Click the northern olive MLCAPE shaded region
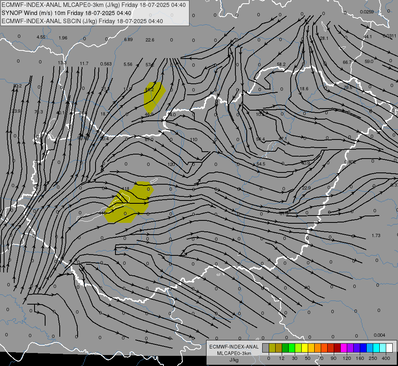398x366 pixels. pos(154,98)
